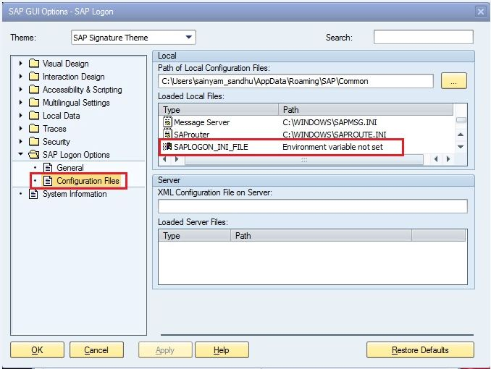Expand the Interaction Design tree node
This screenshot has width=491, height=369.
point(21,77)
